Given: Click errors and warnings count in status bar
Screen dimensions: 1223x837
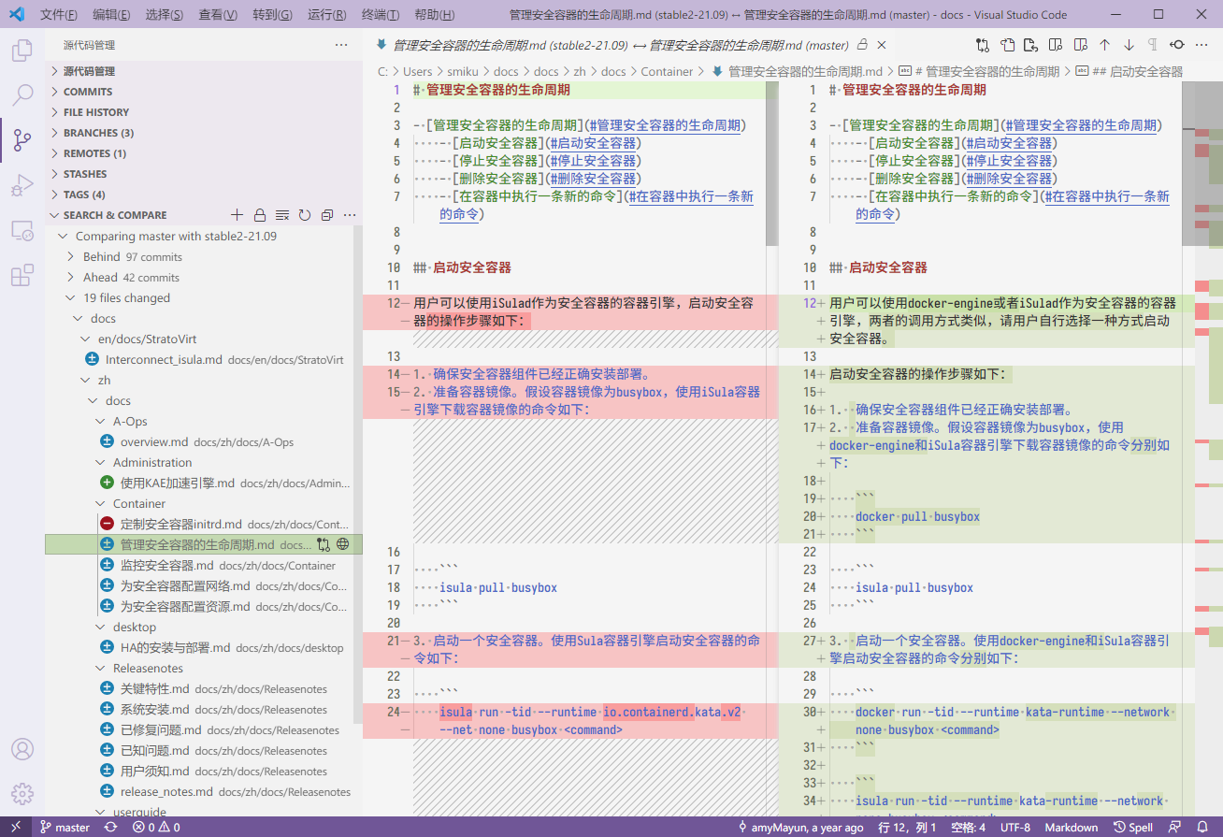Looking at the screenshot, I should [156, 828].
